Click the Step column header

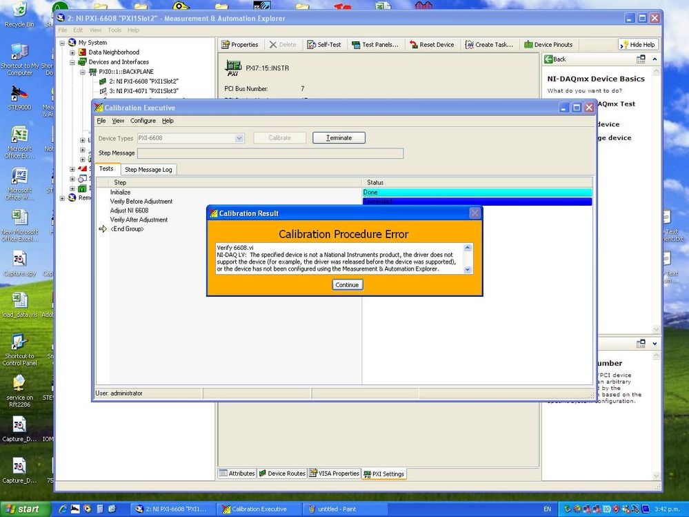[235, 182]
